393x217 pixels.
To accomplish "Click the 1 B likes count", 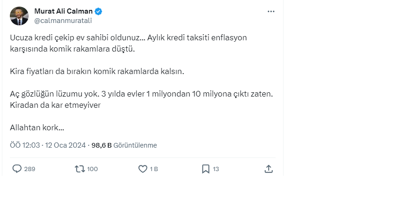I will coord(154,169).
